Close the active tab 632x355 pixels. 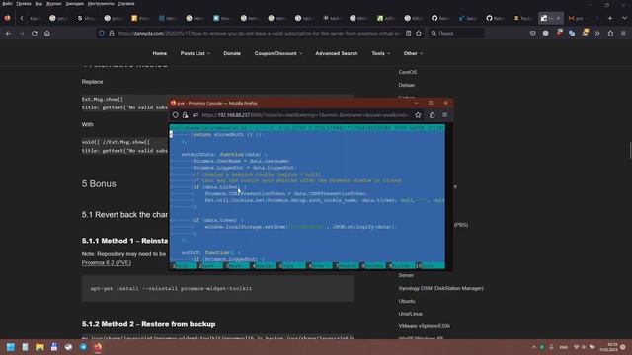558,18
